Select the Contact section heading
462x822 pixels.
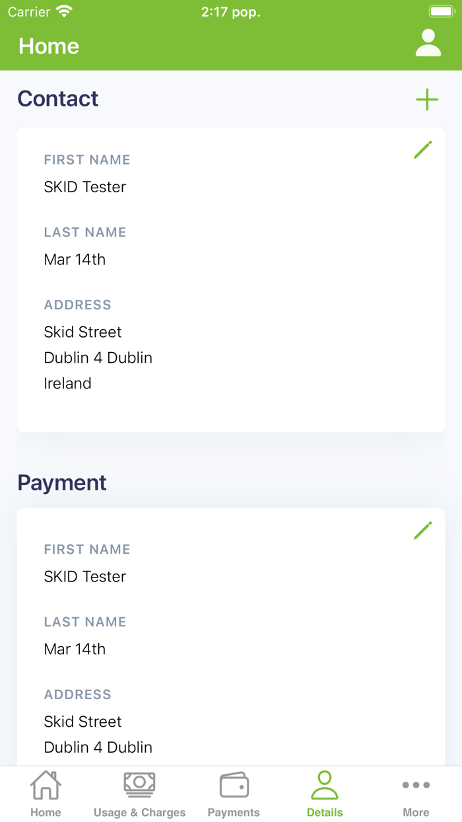pos(58,98)
